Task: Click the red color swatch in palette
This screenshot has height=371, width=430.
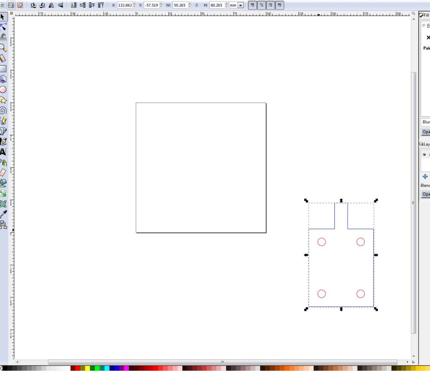Action: pos(78,368)
